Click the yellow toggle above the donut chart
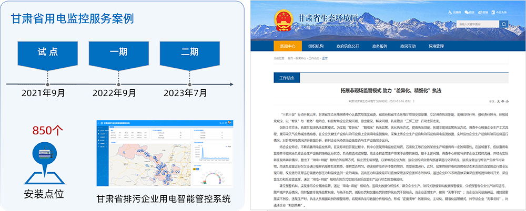This screenshot has width=526, height=211. pos(195,169)
